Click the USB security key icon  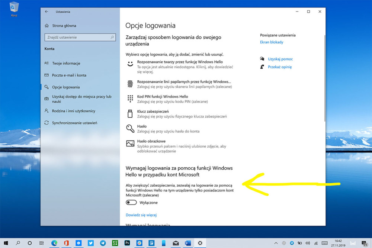(130, 113)
